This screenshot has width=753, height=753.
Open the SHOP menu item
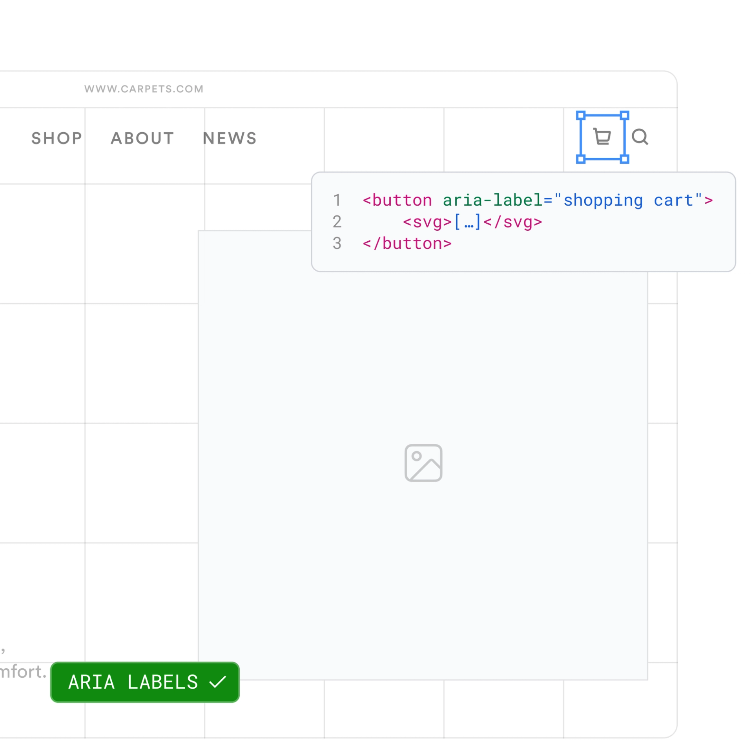57,138
